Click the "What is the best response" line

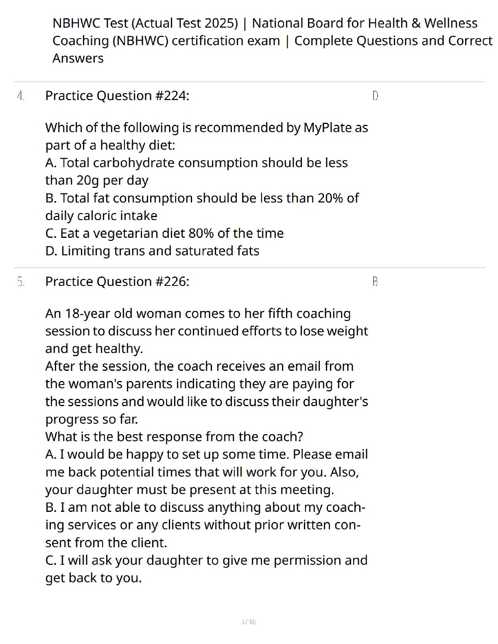(x=174, y=437)
